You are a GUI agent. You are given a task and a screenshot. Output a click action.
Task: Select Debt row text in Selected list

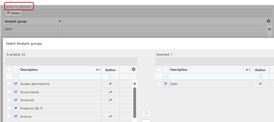tap(174, 84)
